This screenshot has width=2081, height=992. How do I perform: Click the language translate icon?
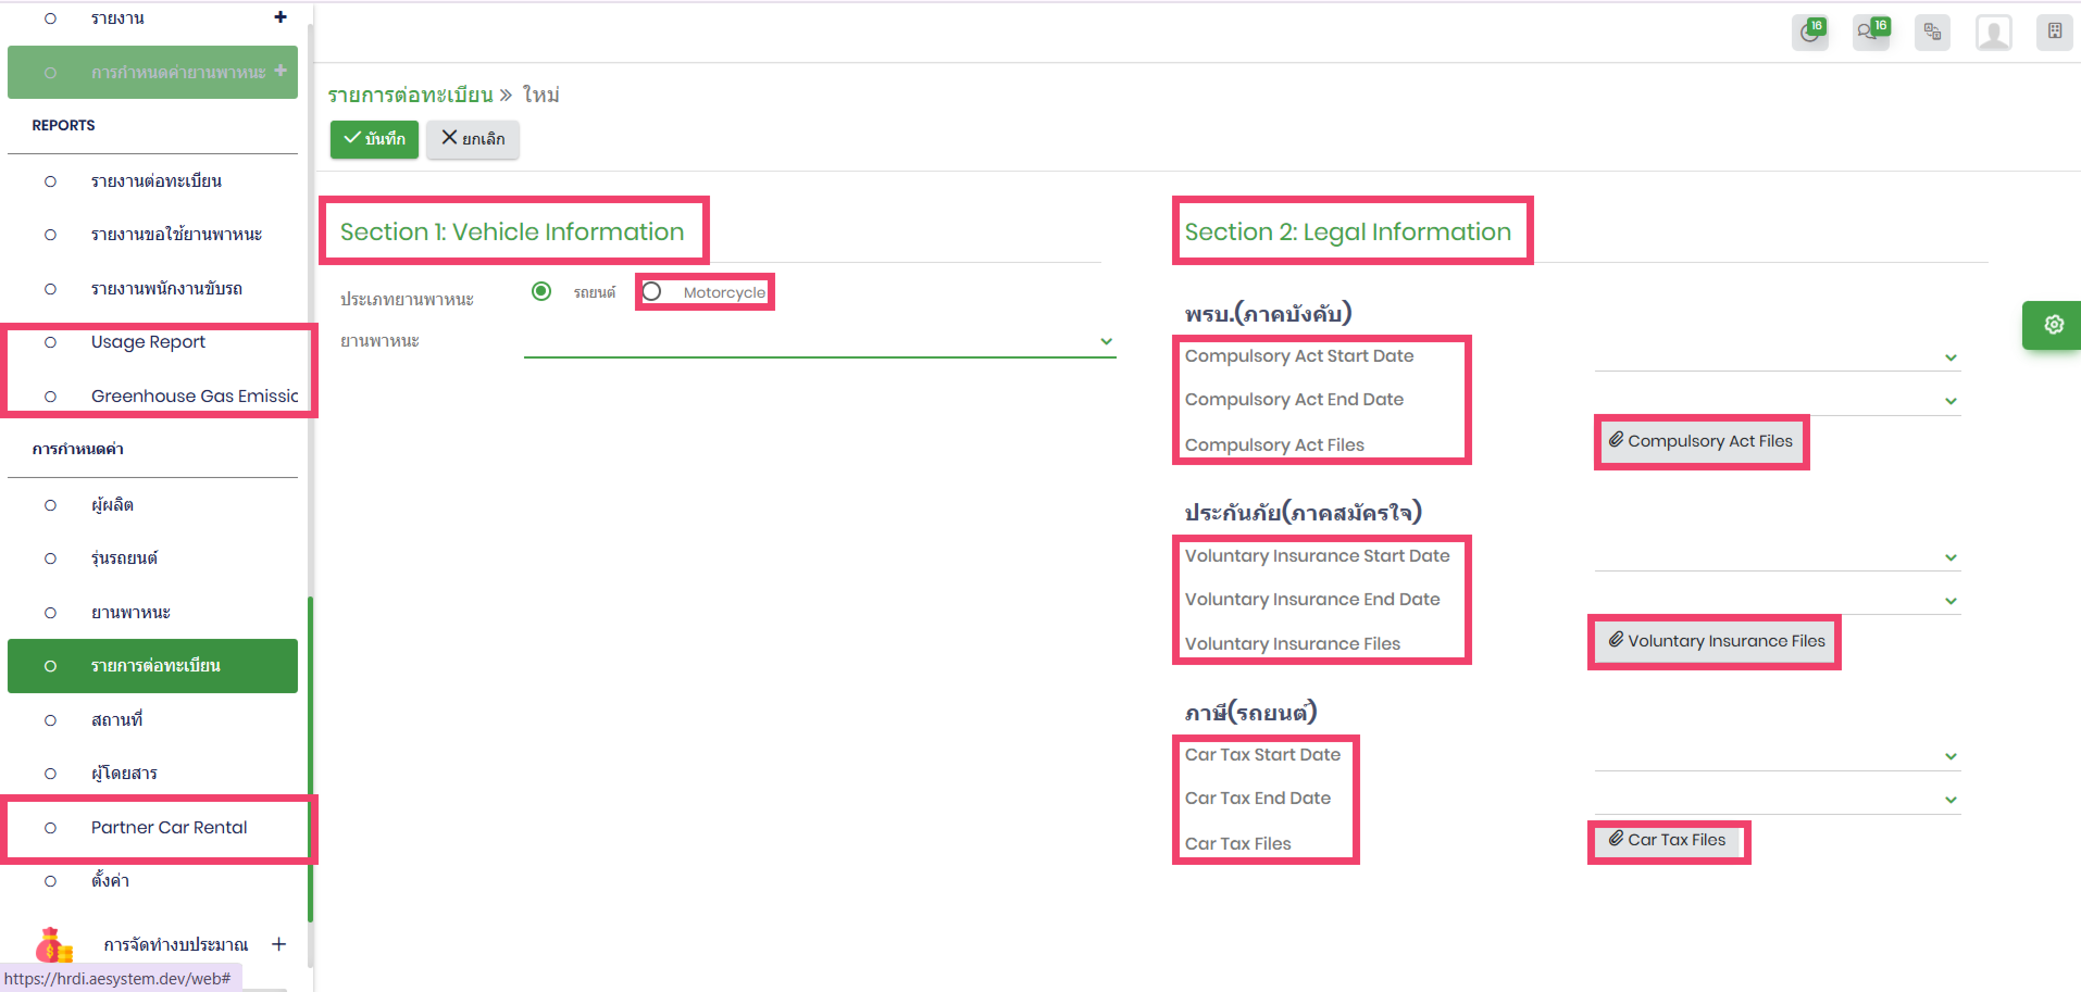(1932, 33)
